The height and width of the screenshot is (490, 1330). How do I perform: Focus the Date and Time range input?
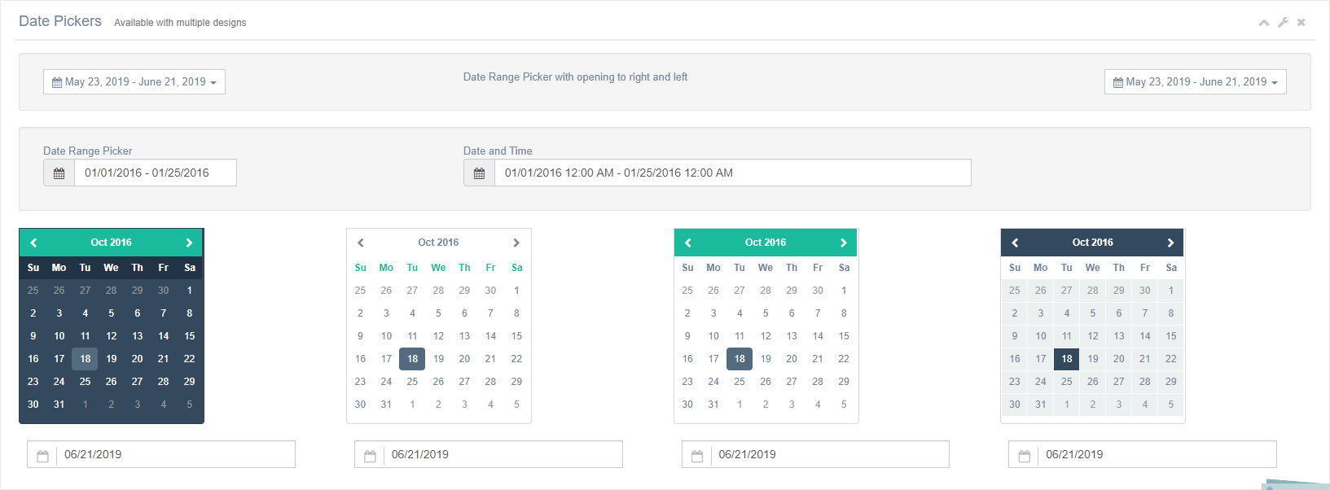click(733, 173)
